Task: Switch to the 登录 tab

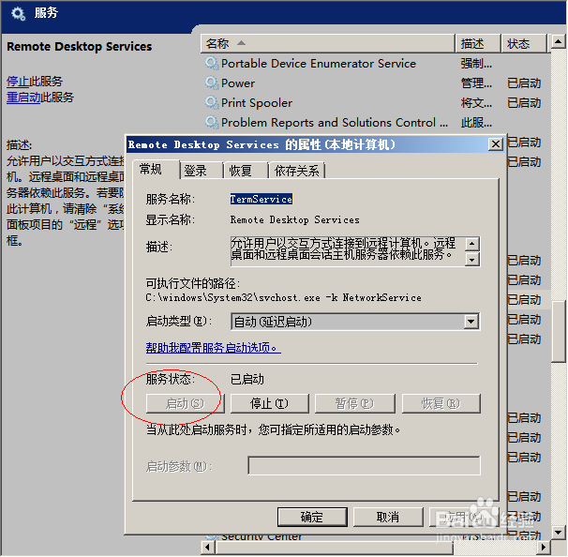Action: 201,171
